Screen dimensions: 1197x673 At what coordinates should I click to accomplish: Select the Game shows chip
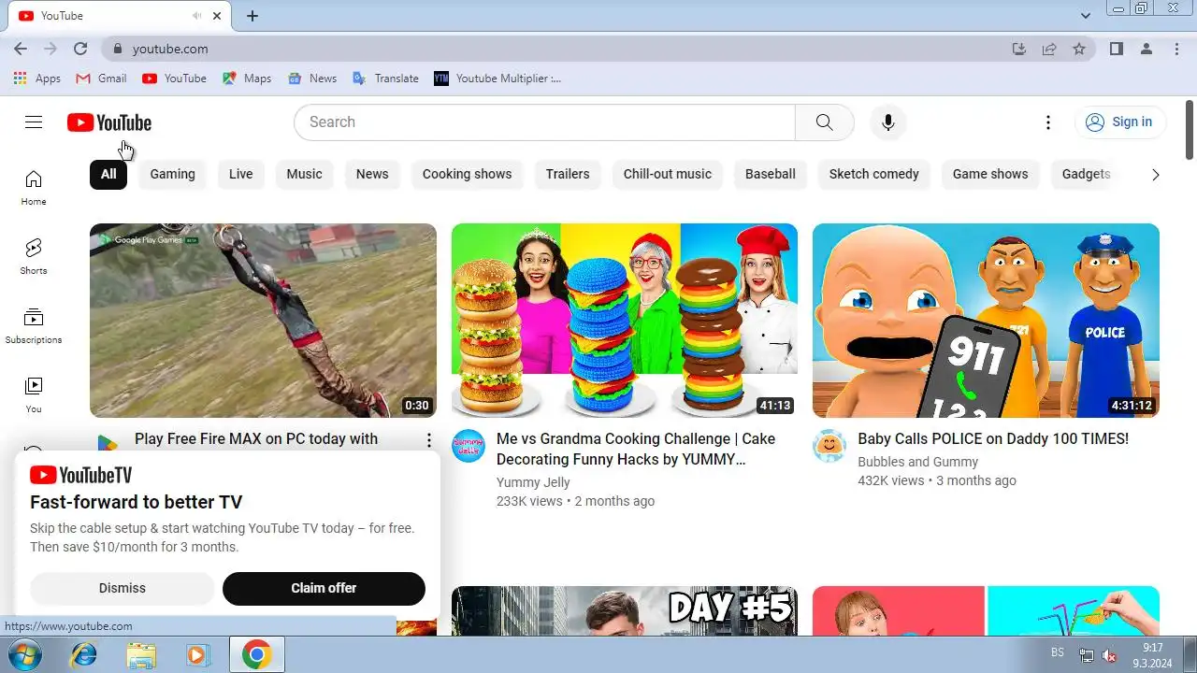(990, 174)
